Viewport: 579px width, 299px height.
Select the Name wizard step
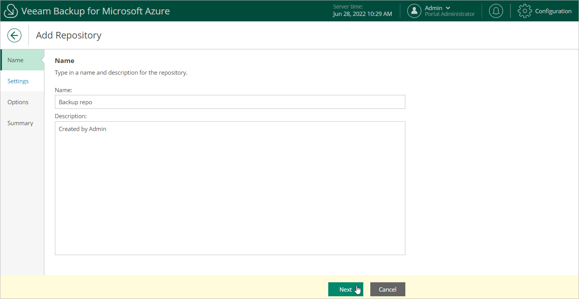[22, 60]
